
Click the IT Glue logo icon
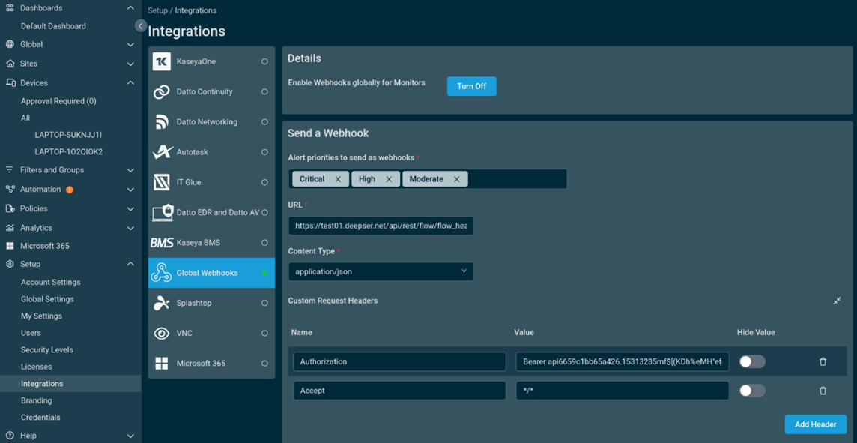pos(161,182)
